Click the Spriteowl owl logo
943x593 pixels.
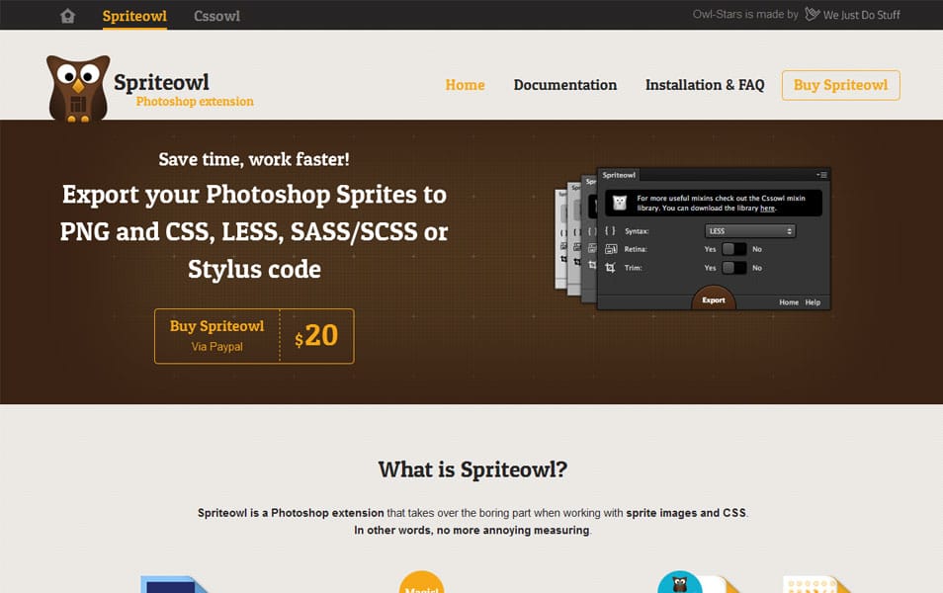tap(78, 88)
